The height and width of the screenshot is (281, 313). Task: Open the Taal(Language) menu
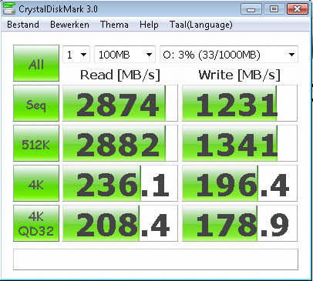pyautogui.click(x=201, y=25)
